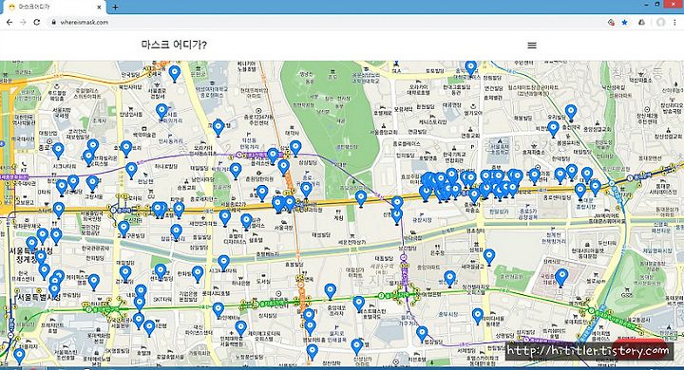The image size is (684, 370).
Task: Go forward in the browser
Action: (23, 22)
